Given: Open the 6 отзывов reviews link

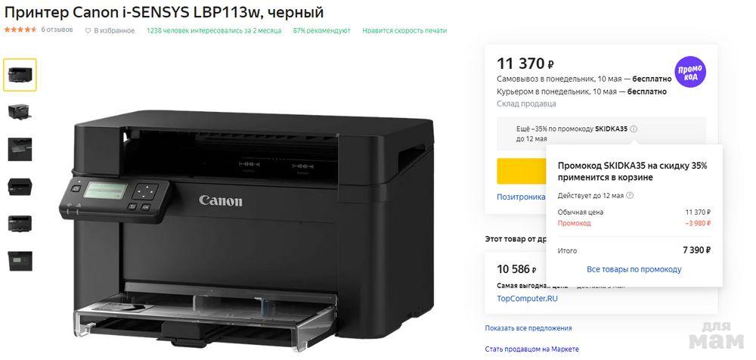Looking at the screenshot, I should click(x=57, y=30).
